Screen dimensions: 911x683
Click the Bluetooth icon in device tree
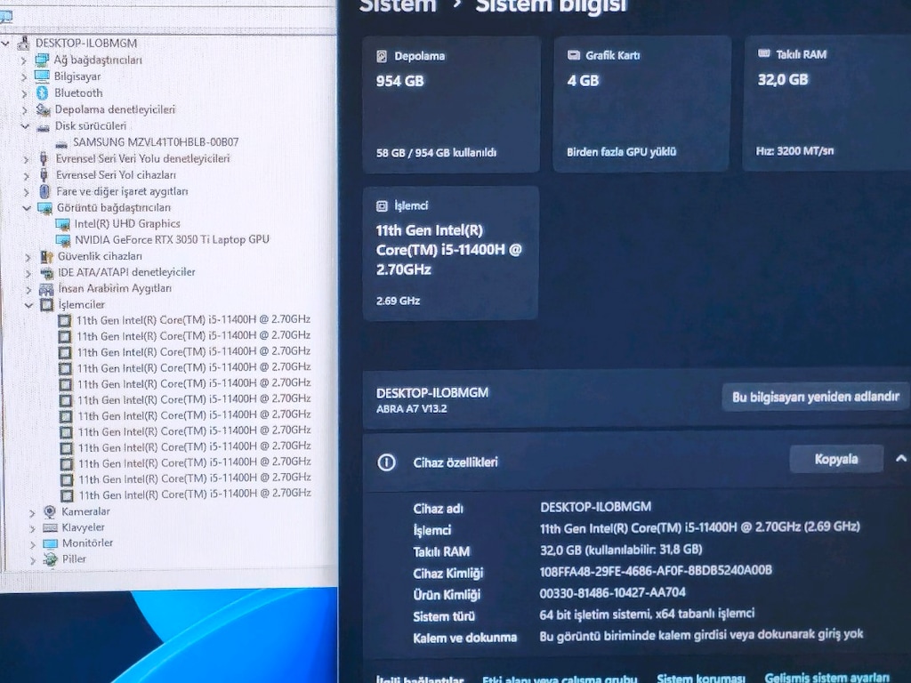[x=42, y=92]
